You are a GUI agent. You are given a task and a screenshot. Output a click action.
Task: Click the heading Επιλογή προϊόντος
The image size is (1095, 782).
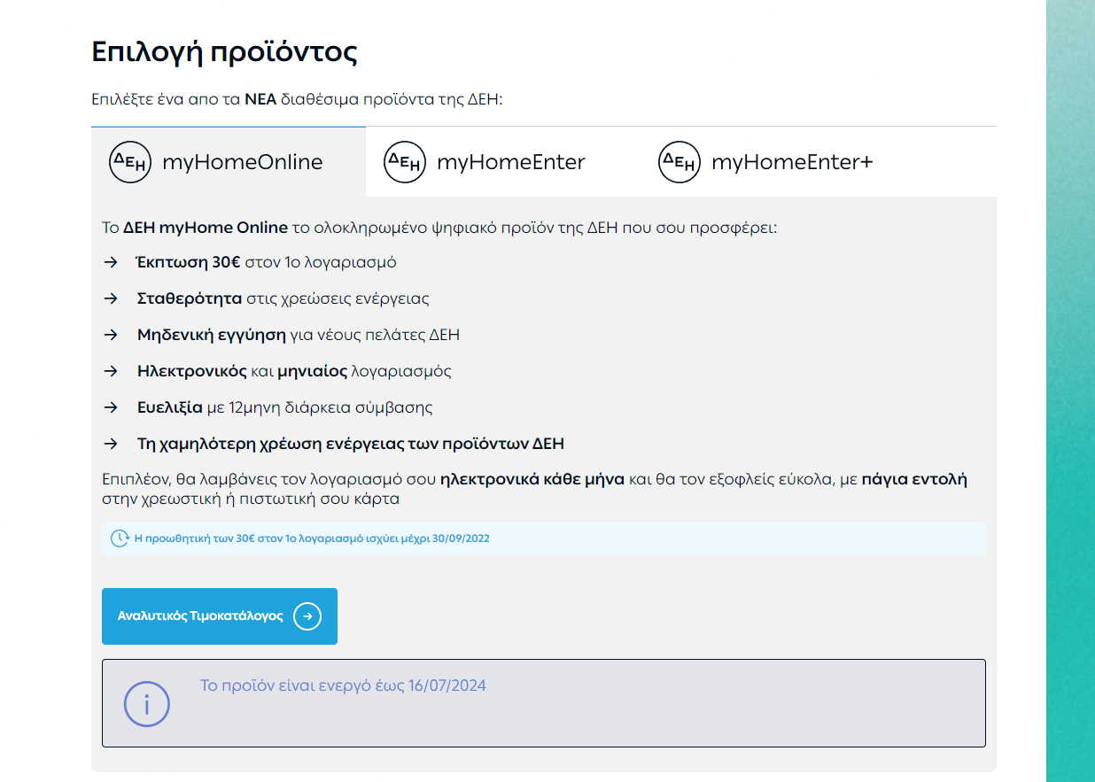point(224,52)
